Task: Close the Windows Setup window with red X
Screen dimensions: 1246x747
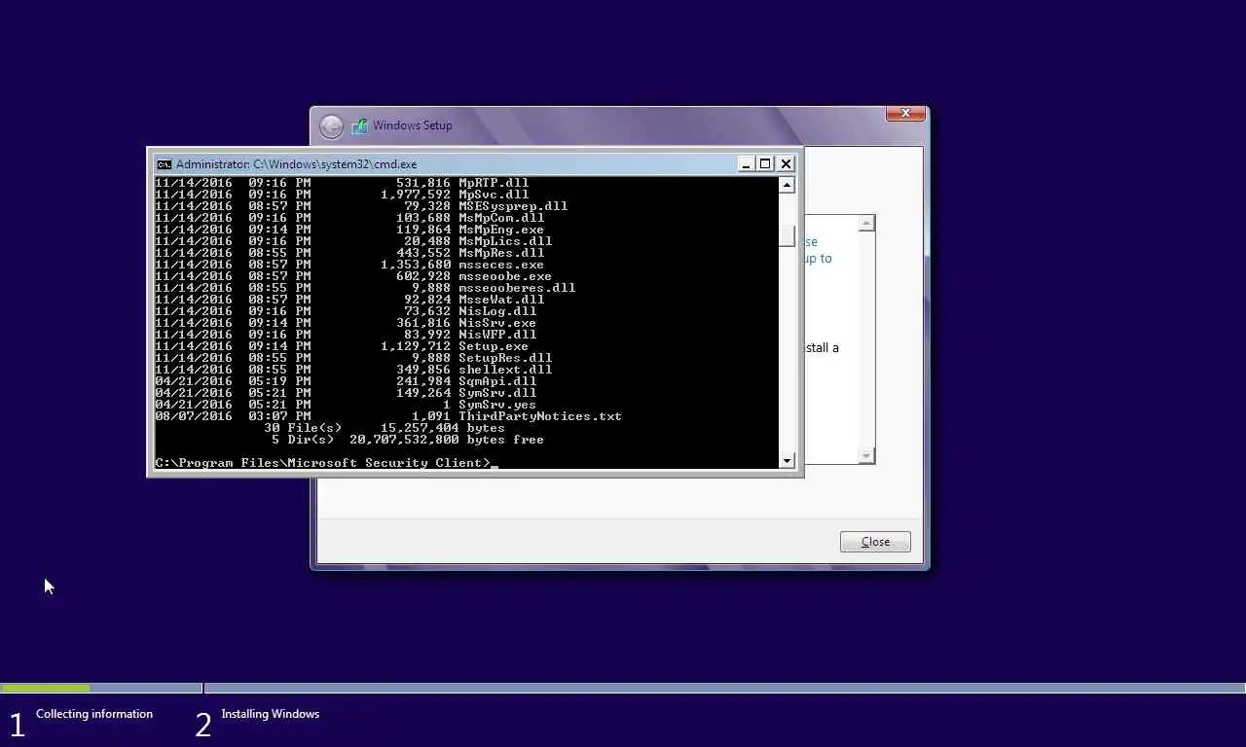Action: point(905,114)
